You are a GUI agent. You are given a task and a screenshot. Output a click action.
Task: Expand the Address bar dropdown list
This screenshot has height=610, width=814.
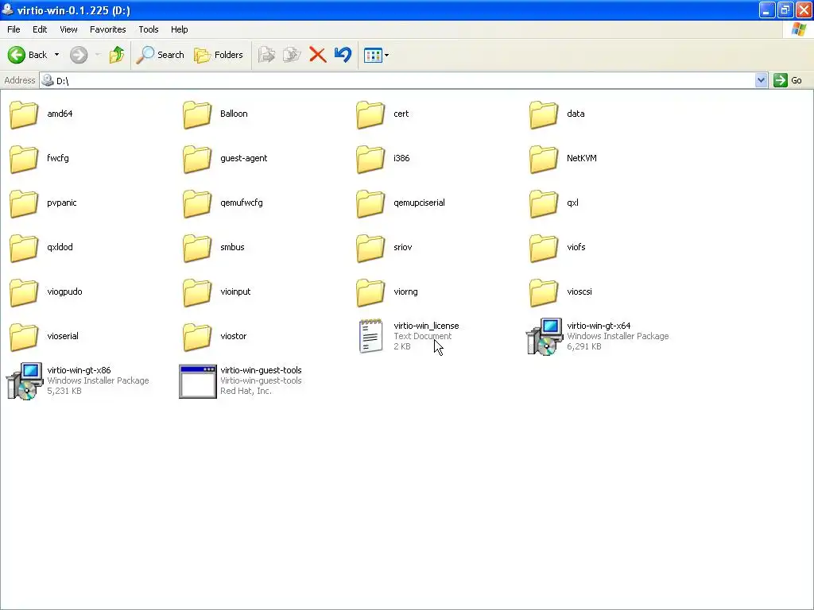point(761,80)
